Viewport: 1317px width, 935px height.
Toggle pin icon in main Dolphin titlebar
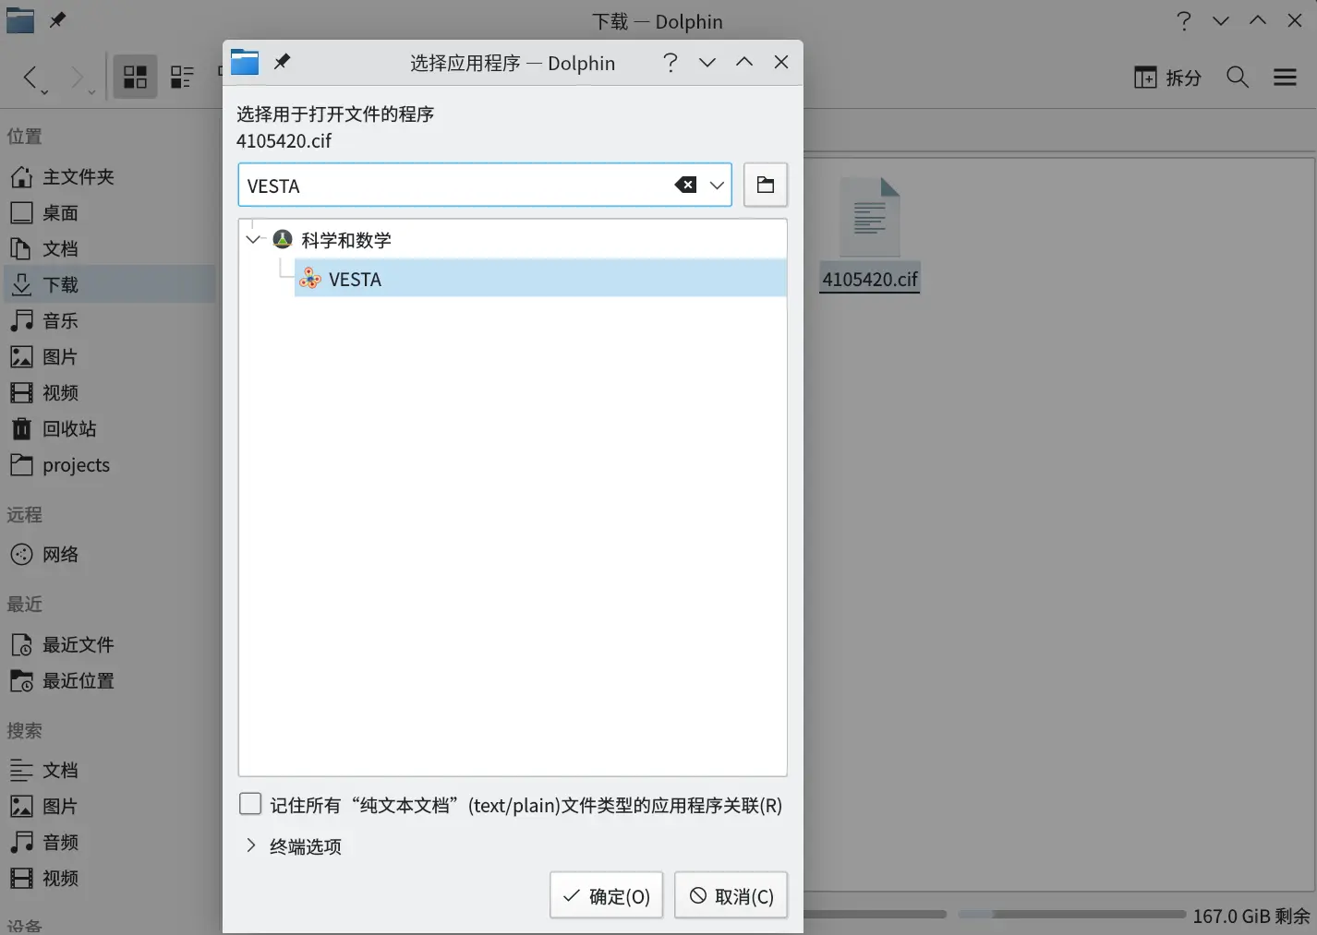57,19
